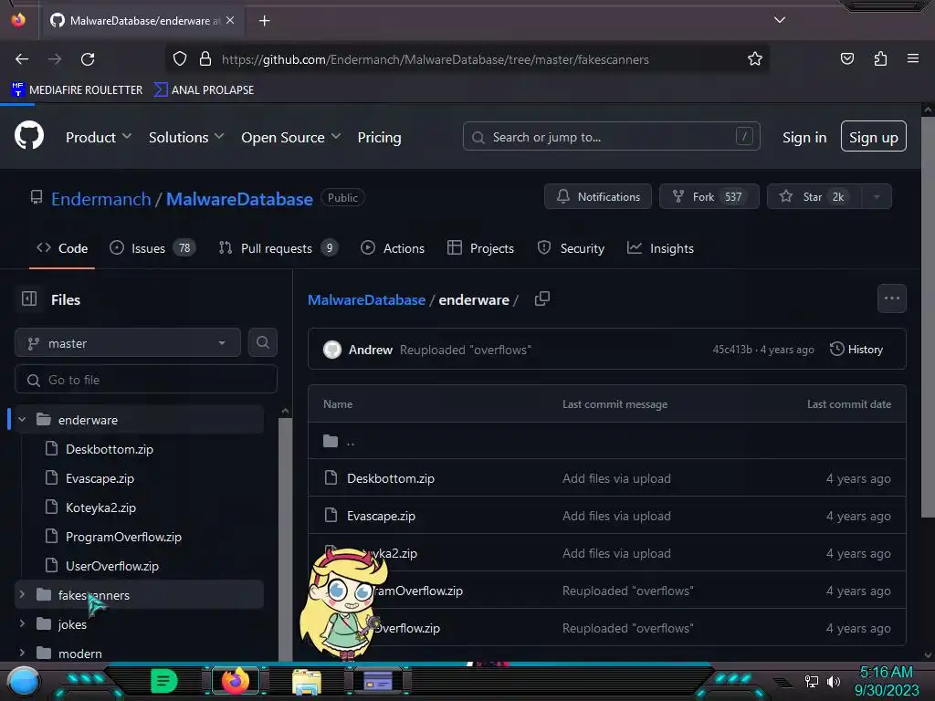Expand the jokes folder chevron
The height and width of the screenshot is (701, 935).
pyautogui.click(x=22, y=623)
